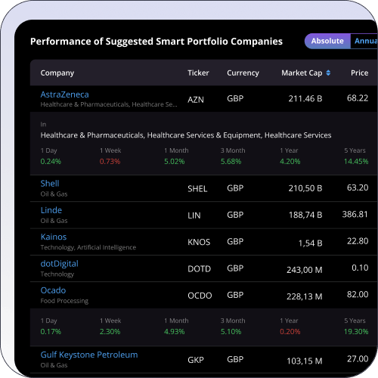Image resolution: width=378 pixels, height=378 pixels.
Task: Click AstraZeneca truncated sector subtitle
Action: pos(109,104)
